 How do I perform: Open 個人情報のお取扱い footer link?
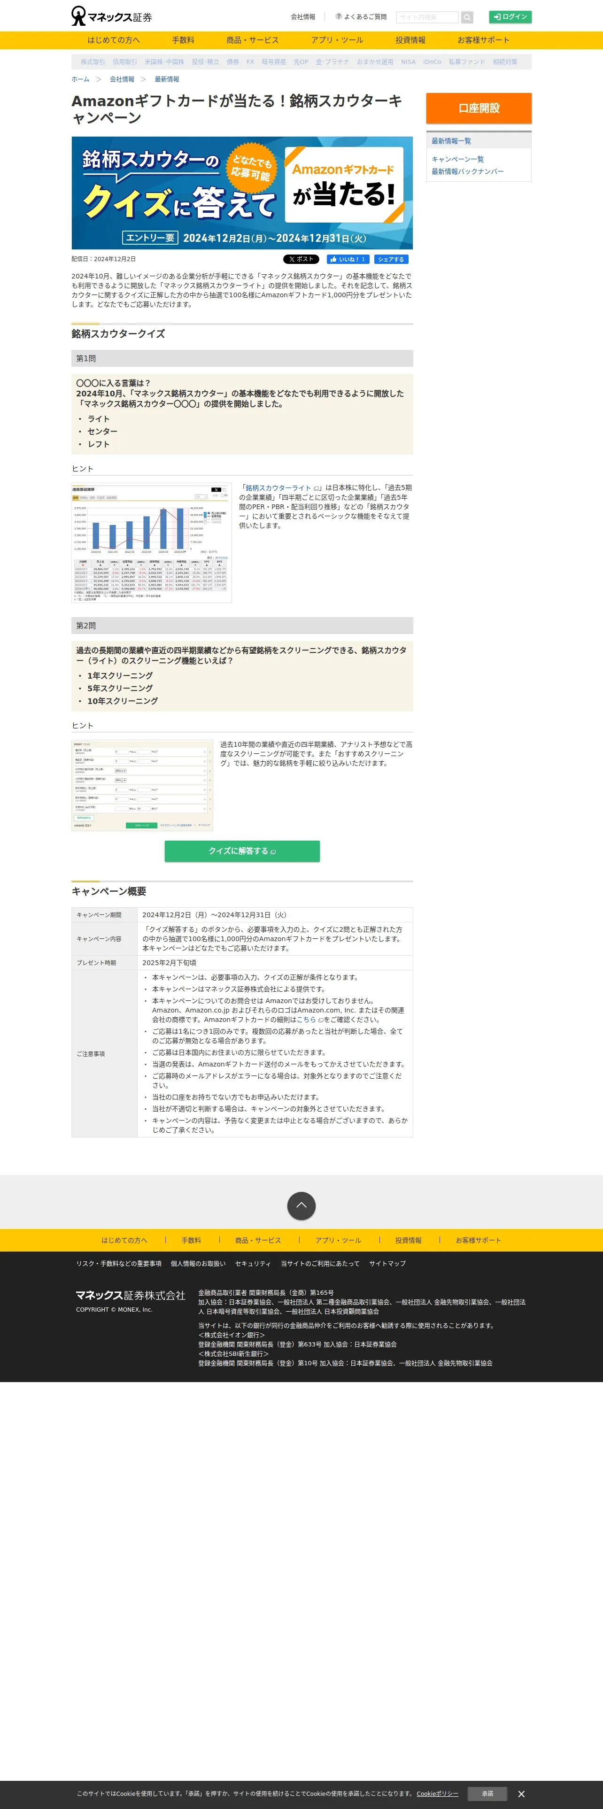tap(198, 1263)
